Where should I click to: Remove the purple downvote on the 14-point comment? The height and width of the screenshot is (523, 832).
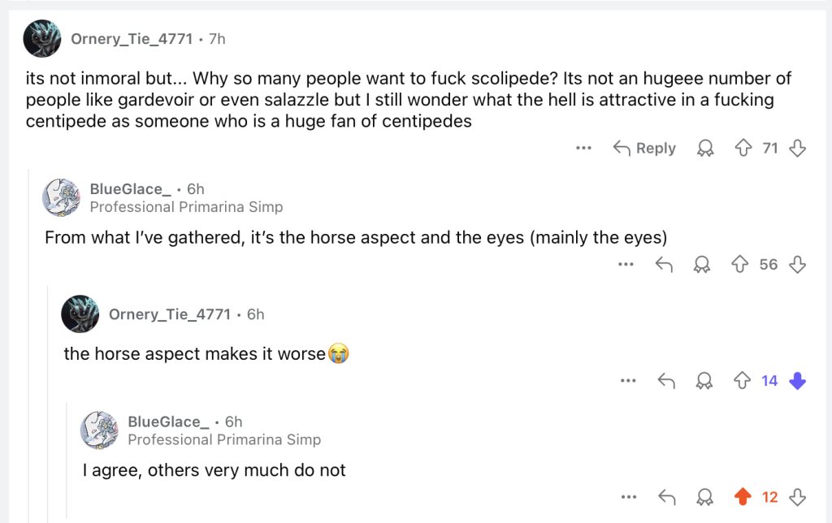click(798, 380)
